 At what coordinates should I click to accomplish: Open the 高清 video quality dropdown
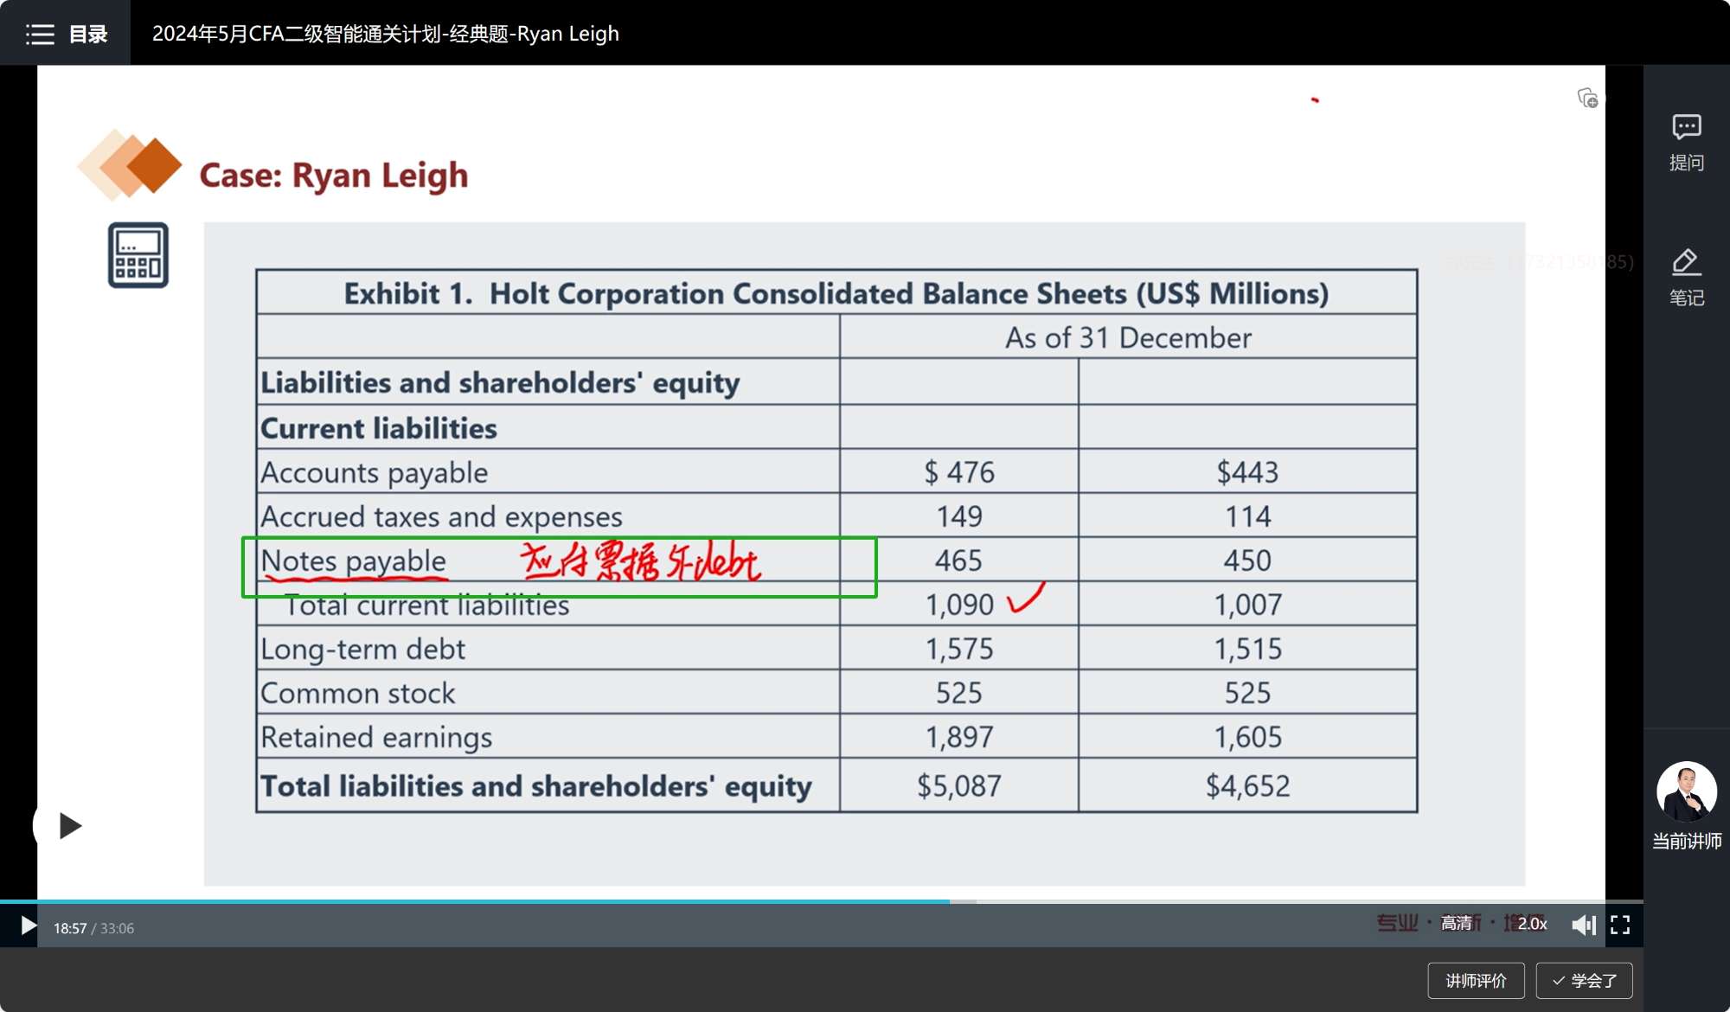[1457, 924]
